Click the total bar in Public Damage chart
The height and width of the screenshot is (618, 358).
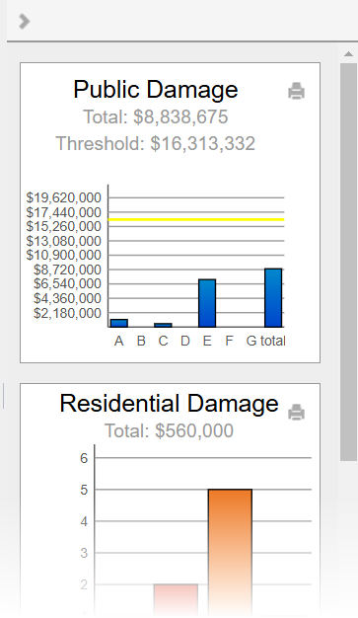click(x=273, y=298)
